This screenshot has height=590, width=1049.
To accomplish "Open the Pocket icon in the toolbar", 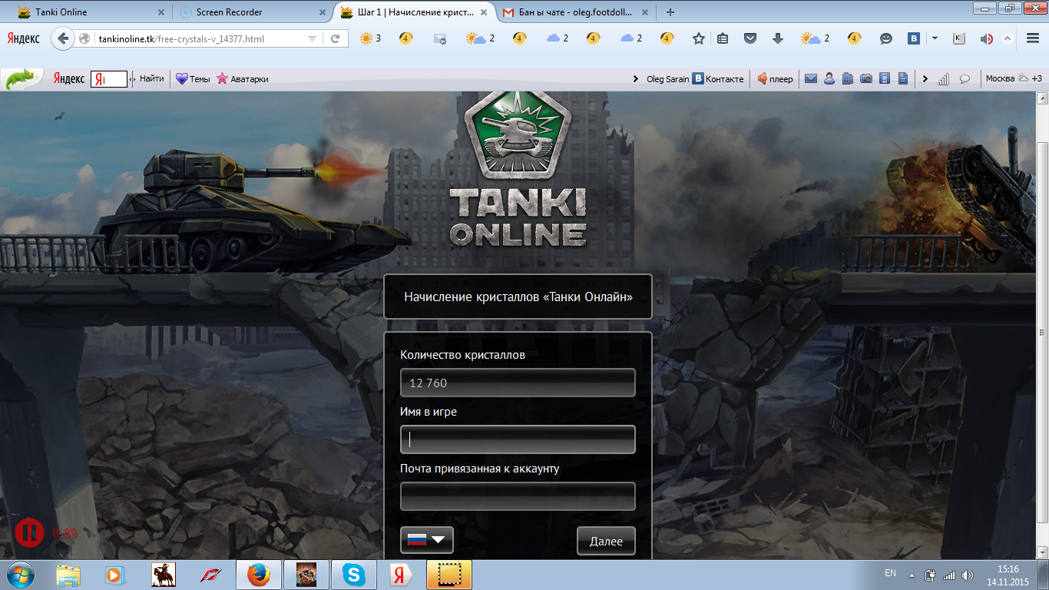I will (751, 38).
